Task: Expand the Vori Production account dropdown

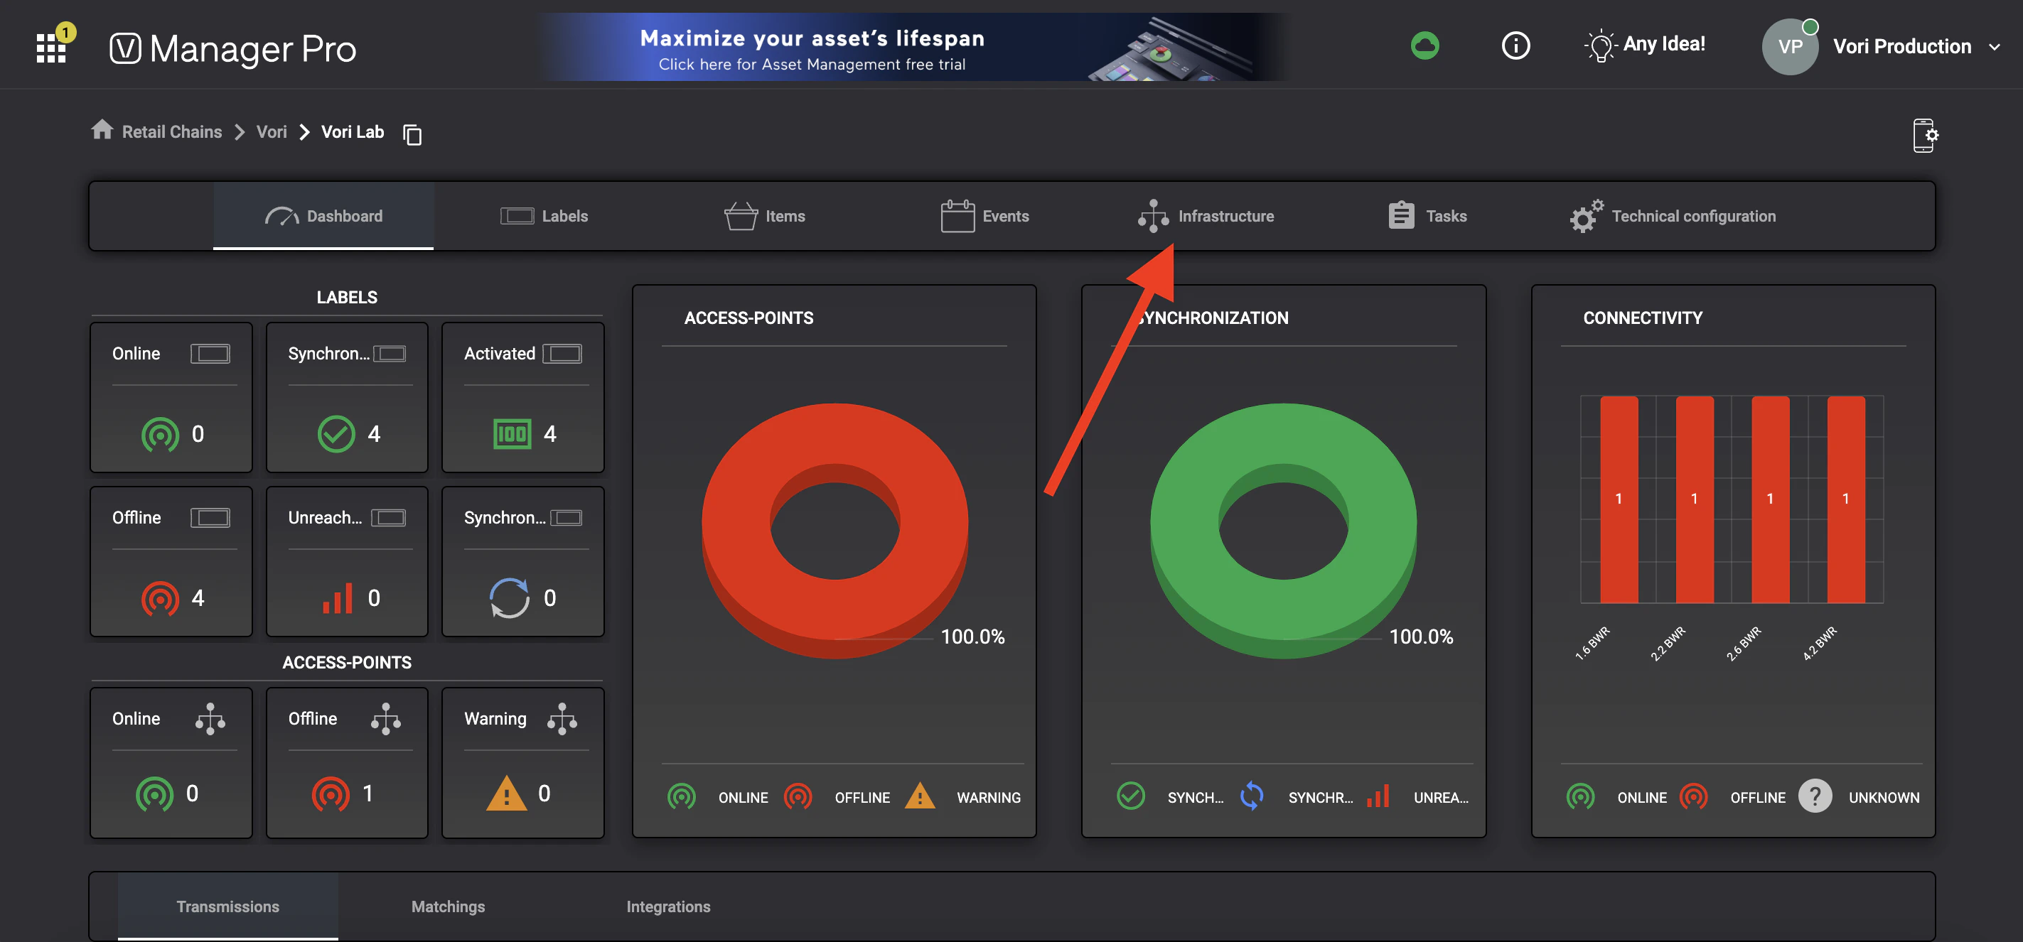Action: tap(1994, 47)
